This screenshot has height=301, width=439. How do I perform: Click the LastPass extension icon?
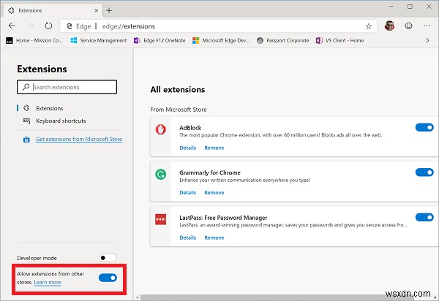161,219
